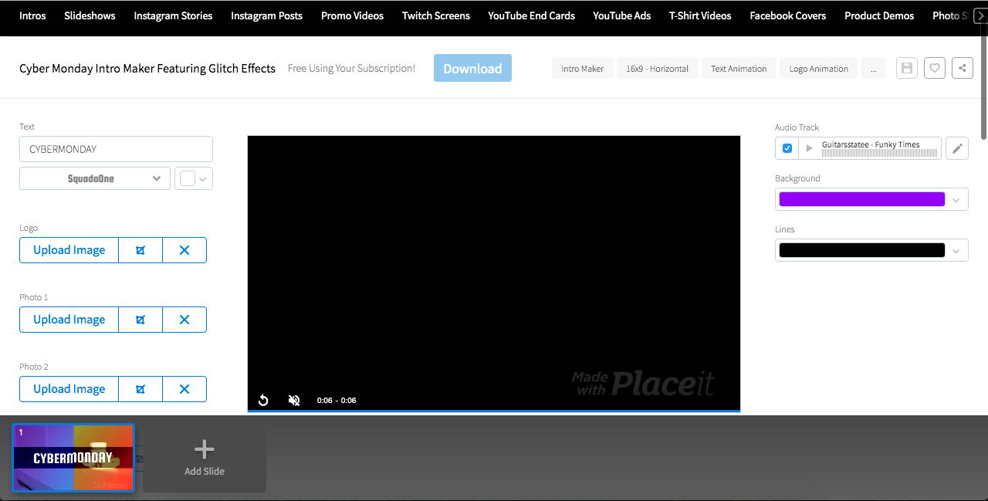988x501 pixels.
Task: Open Twitch Screens category
Action: pos(436,15)
